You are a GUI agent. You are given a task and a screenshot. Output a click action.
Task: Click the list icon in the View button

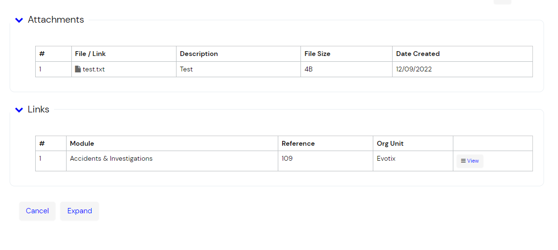click(x=463, y=161)
